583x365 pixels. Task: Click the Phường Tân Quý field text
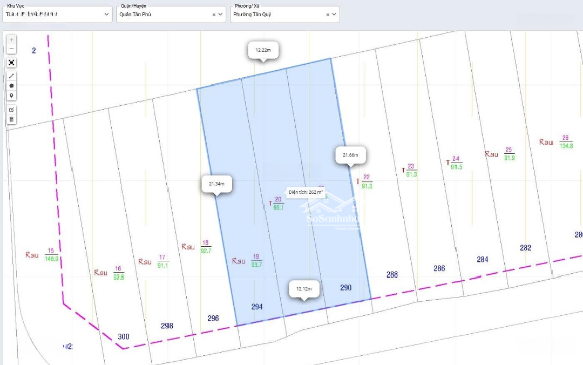coord(252,15)
